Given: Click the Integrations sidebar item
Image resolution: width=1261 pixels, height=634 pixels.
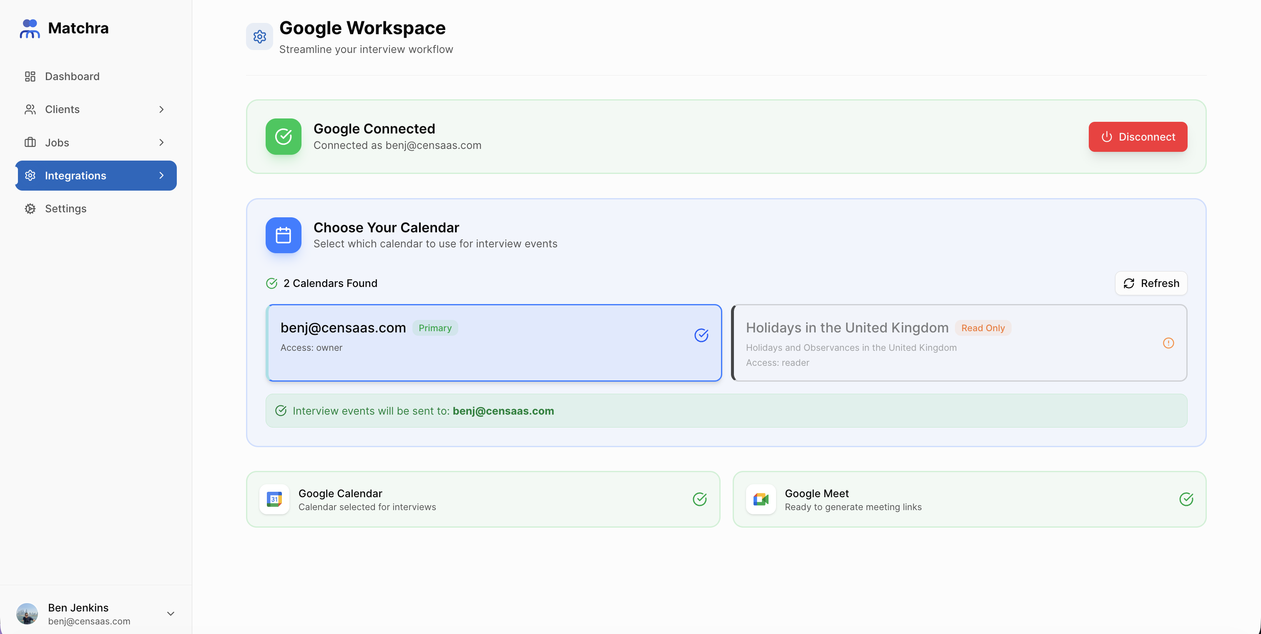Looking at the screenshot, I should 75,176.
